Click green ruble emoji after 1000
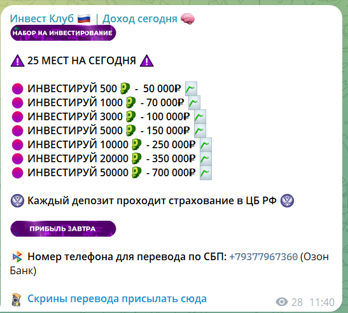Screen dimensions: 348x313 click(130, 102)
